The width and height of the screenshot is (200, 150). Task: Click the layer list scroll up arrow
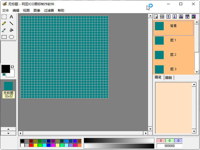point(197,22)
